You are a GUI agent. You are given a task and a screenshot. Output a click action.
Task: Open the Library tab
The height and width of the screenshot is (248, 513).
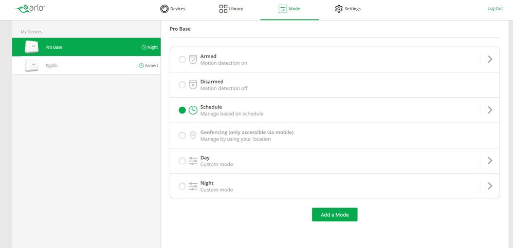point(231,9)
